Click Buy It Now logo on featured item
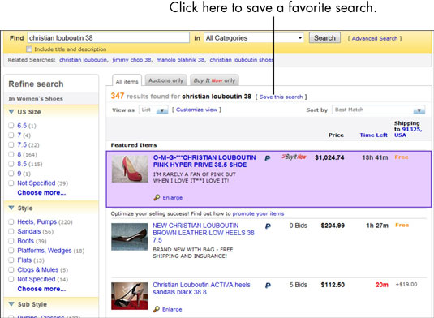Screen dimensions: 434x318 (294, 157)
